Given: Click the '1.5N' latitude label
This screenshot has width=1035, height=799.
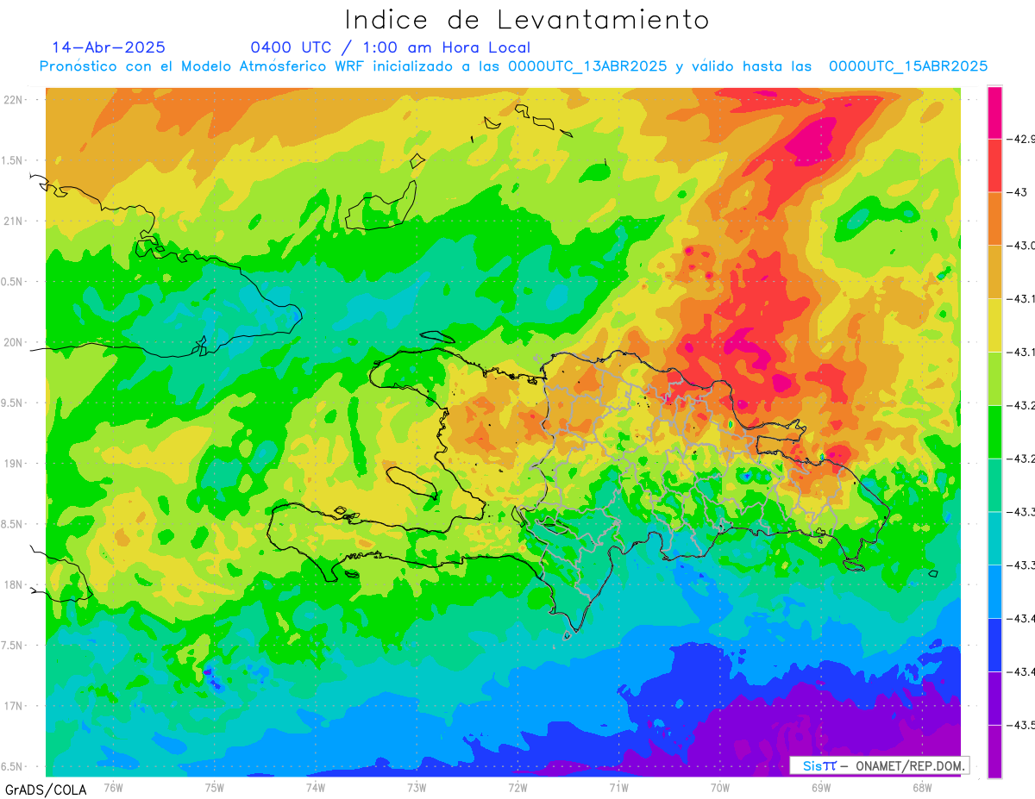Looking at the screenshot, I should [13, 160].
